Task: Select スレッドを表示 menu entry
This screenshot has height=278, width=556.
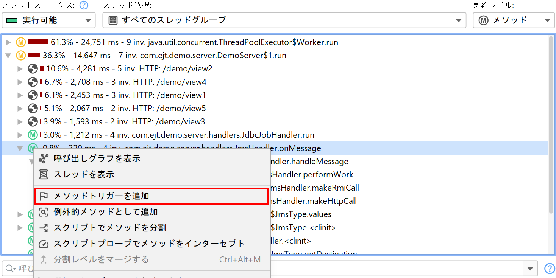Action: click(x=84, y=174)
